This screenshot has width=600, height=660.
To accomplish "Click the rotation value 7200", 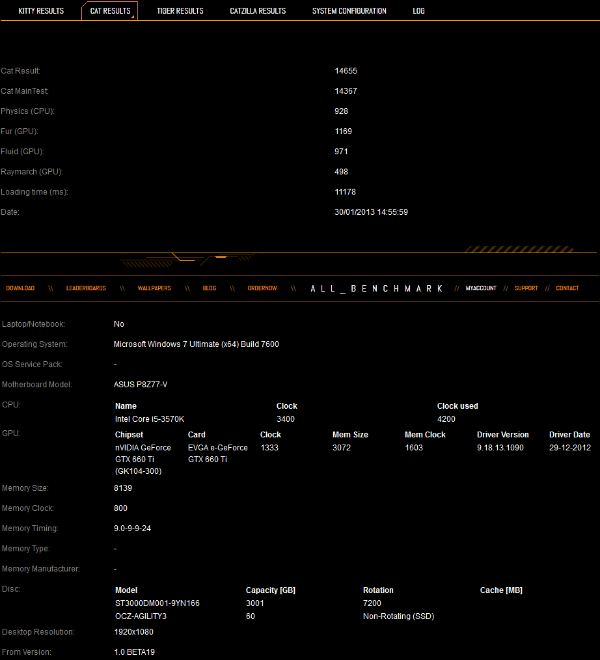I will (x=372, y=603).
